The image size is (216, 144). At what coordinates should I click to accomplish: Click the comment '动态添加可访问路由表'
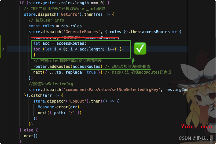pos(131,67)
